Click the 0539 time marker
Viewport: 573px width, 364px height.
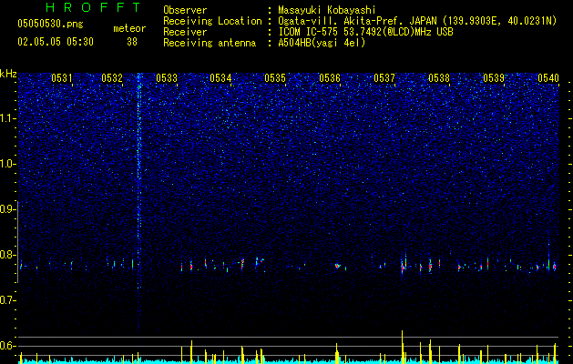pos(494,78)
